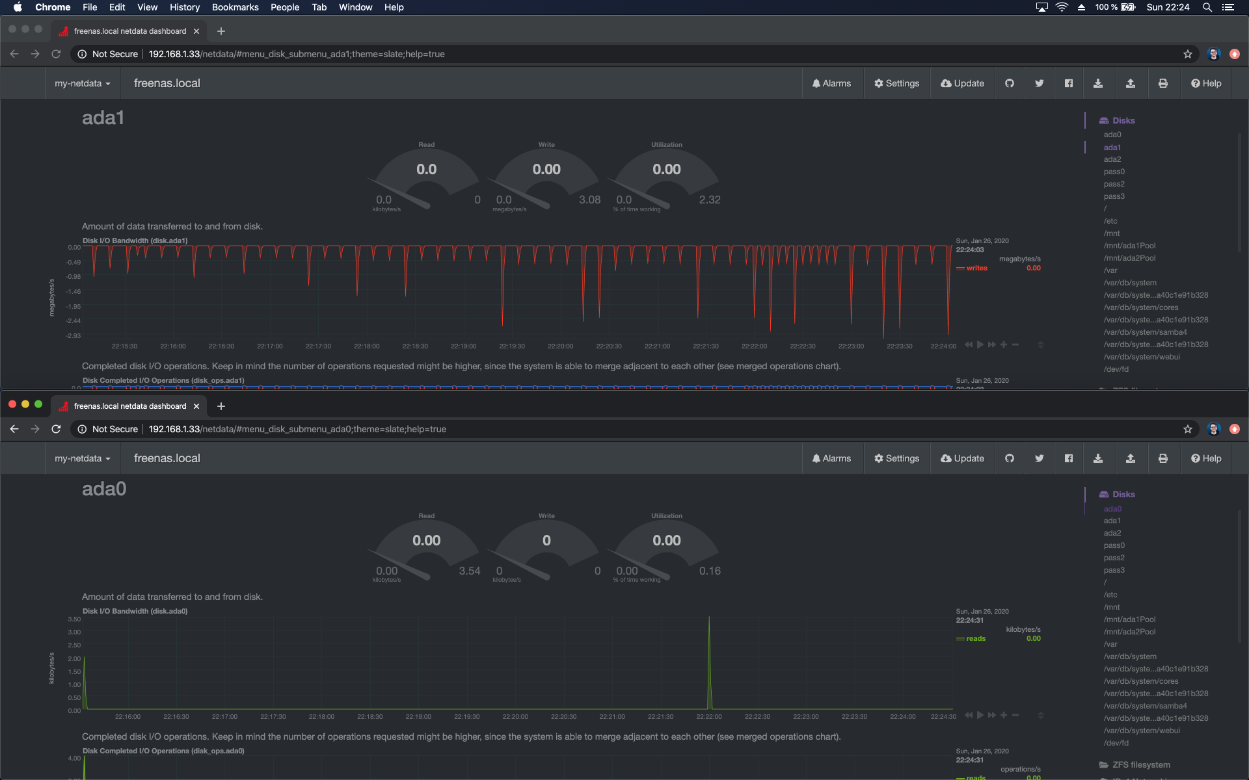The height and width of the screenshot is (780, 1249).
Task: Toggle the writes dimension in the ada1 legend
Action: click(x=976, y=268)
